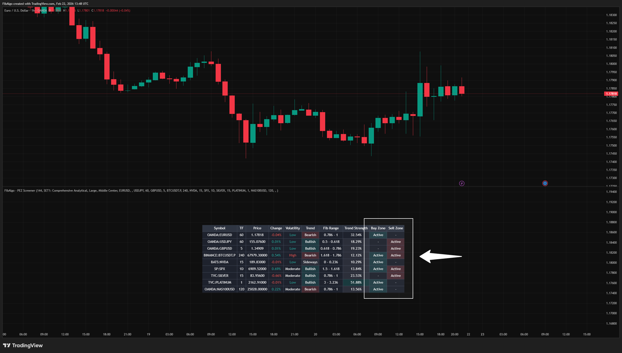The height and width of the screenshot is (353, 622).
Task: Click the EU flag economic event icon near the price line
Action: [545, 183]
